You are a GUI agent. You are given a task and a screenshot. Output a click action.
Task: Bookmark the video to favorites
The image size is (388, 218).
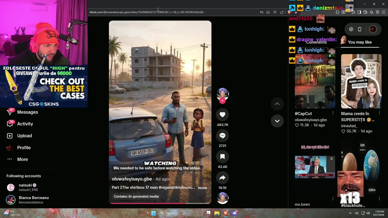coord(222,157)
